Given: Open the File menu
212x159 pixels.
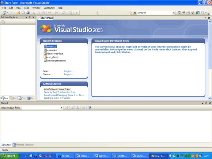Looking at the screenshot, I should click(4, 8).
